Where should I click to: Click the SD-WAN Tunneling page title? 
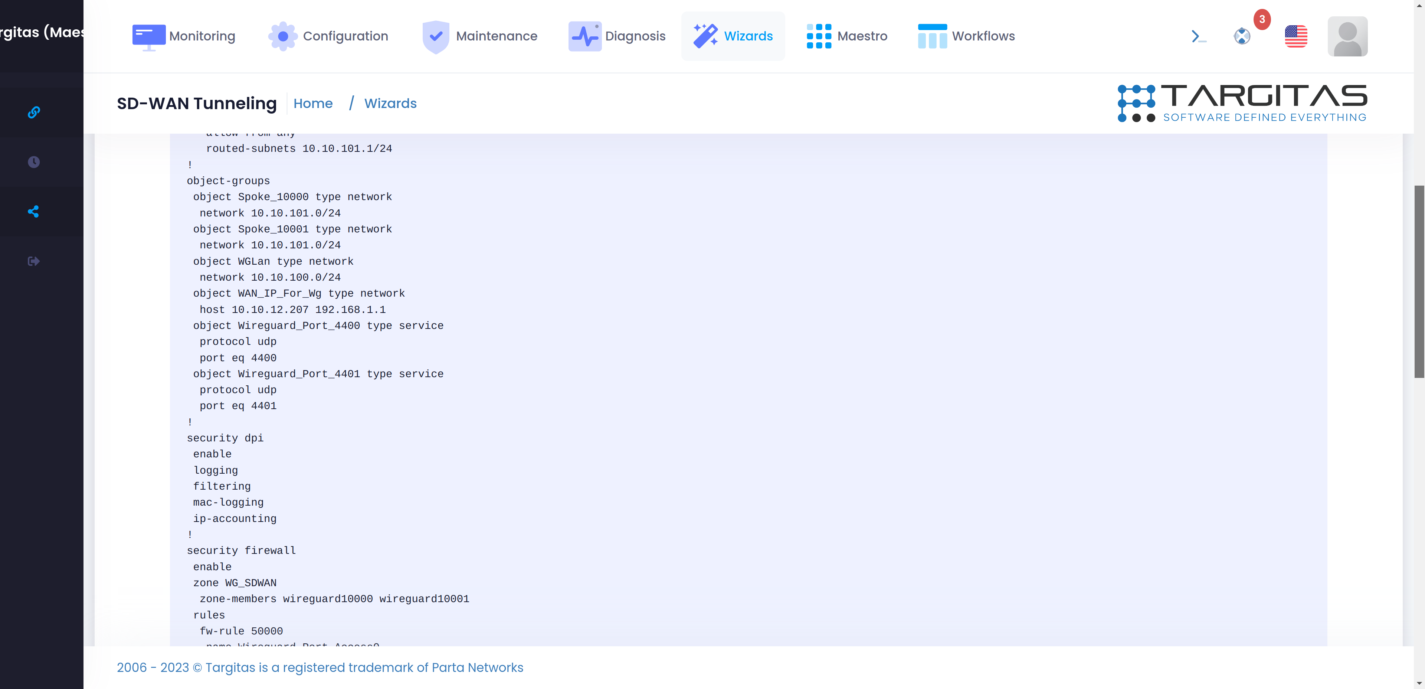196,104
